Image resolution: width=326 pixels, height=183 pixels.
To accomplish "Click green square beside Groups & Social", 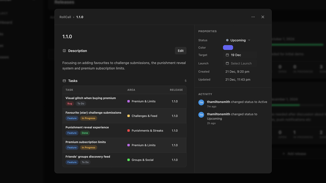I will pos(128,160).
